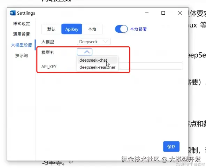Image resolution: width=206 pixels, height=168 pixels.
Task: Collapse the 模型名 dropdown
Action: pyautogui.click(x=84, y=52)
